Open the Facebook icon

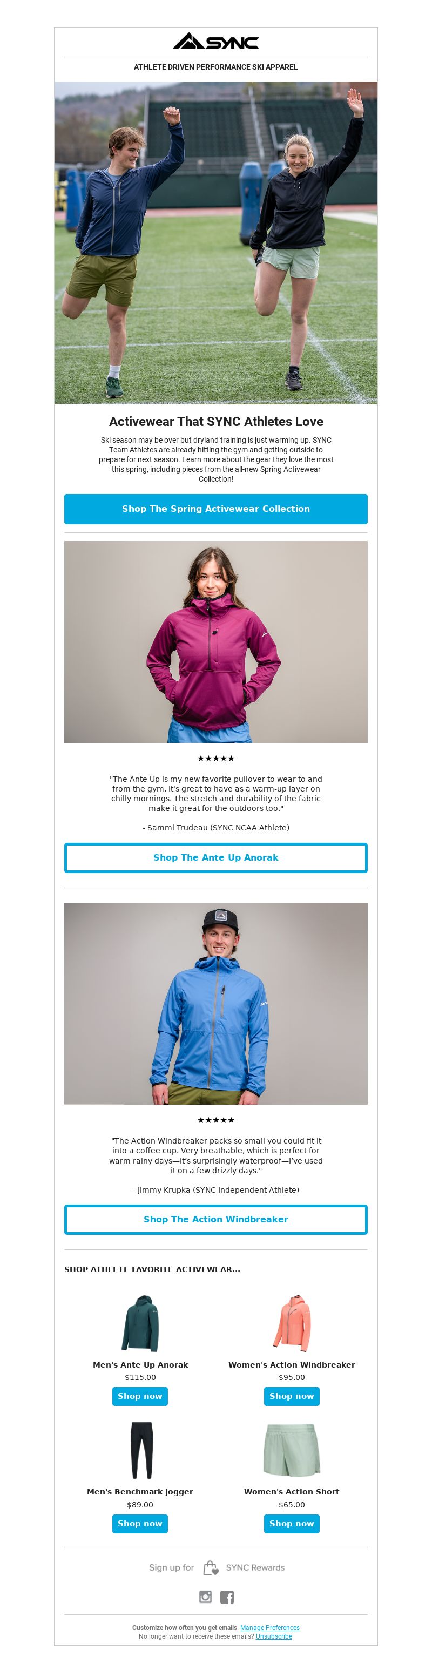pyautogui.click(x=227, y=1597)
